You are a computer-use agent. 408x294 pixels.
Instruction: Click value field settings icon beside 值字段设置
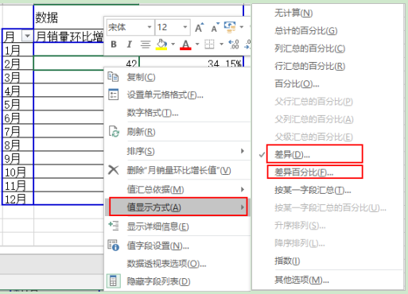[x=113, y=245]
